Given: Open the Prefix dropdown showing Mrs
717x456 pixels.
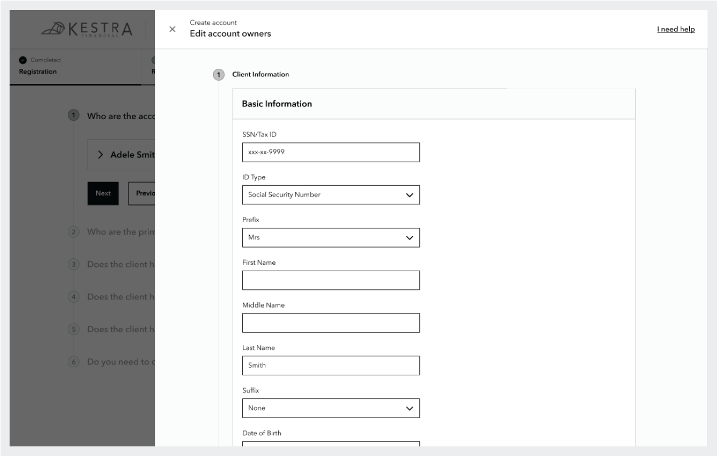Looking at the screenshot, I should [330, 238].
